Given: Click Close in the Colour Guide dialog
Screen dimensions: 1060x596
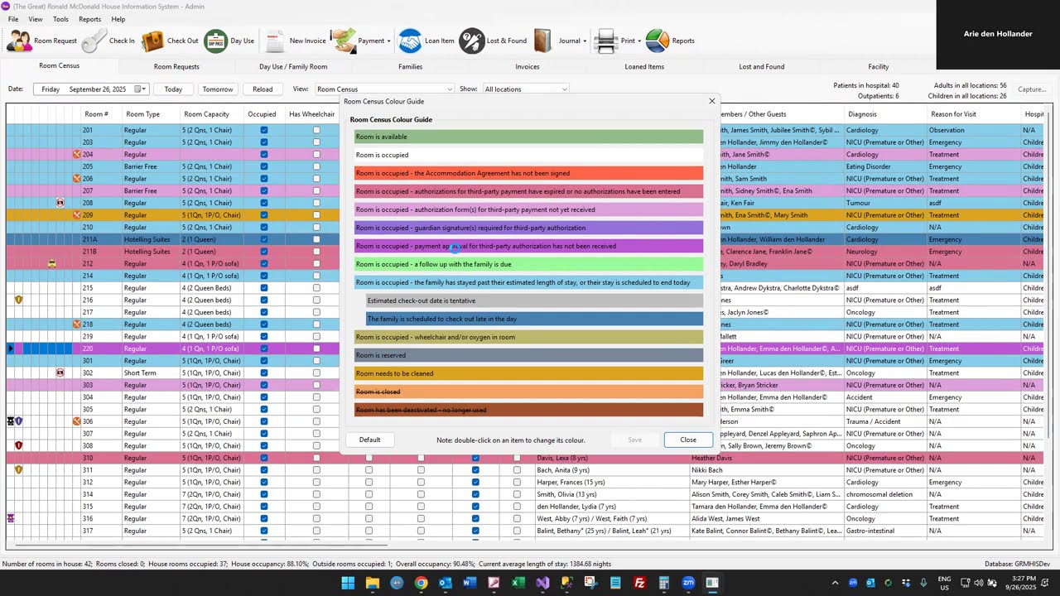Looking at the screenshot, I should pyautogui.click(x=688, y=440).
